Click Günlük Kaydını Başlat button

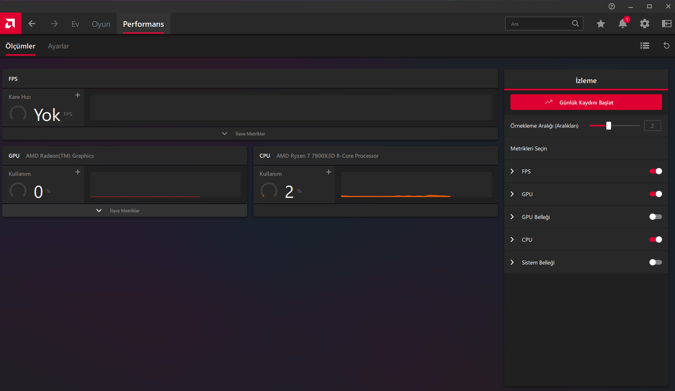586,102
